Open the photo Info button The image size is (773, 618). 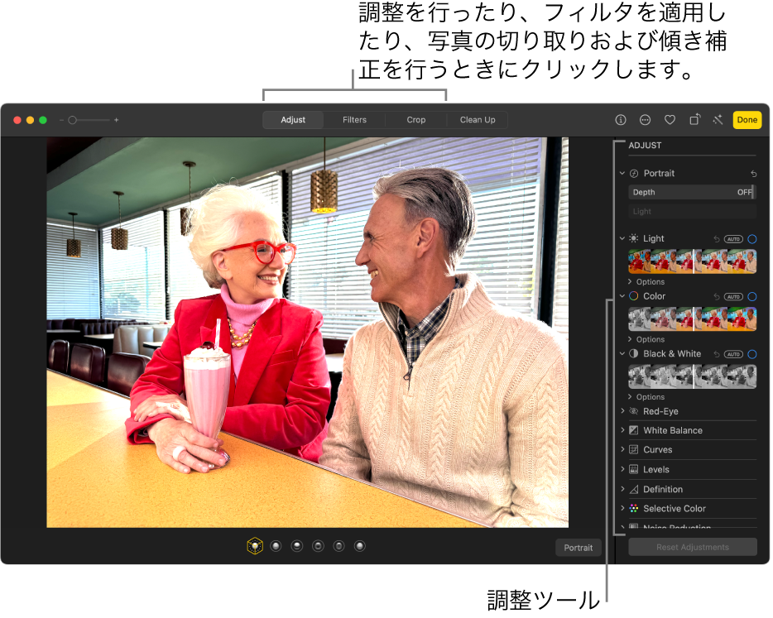point(622,120)
